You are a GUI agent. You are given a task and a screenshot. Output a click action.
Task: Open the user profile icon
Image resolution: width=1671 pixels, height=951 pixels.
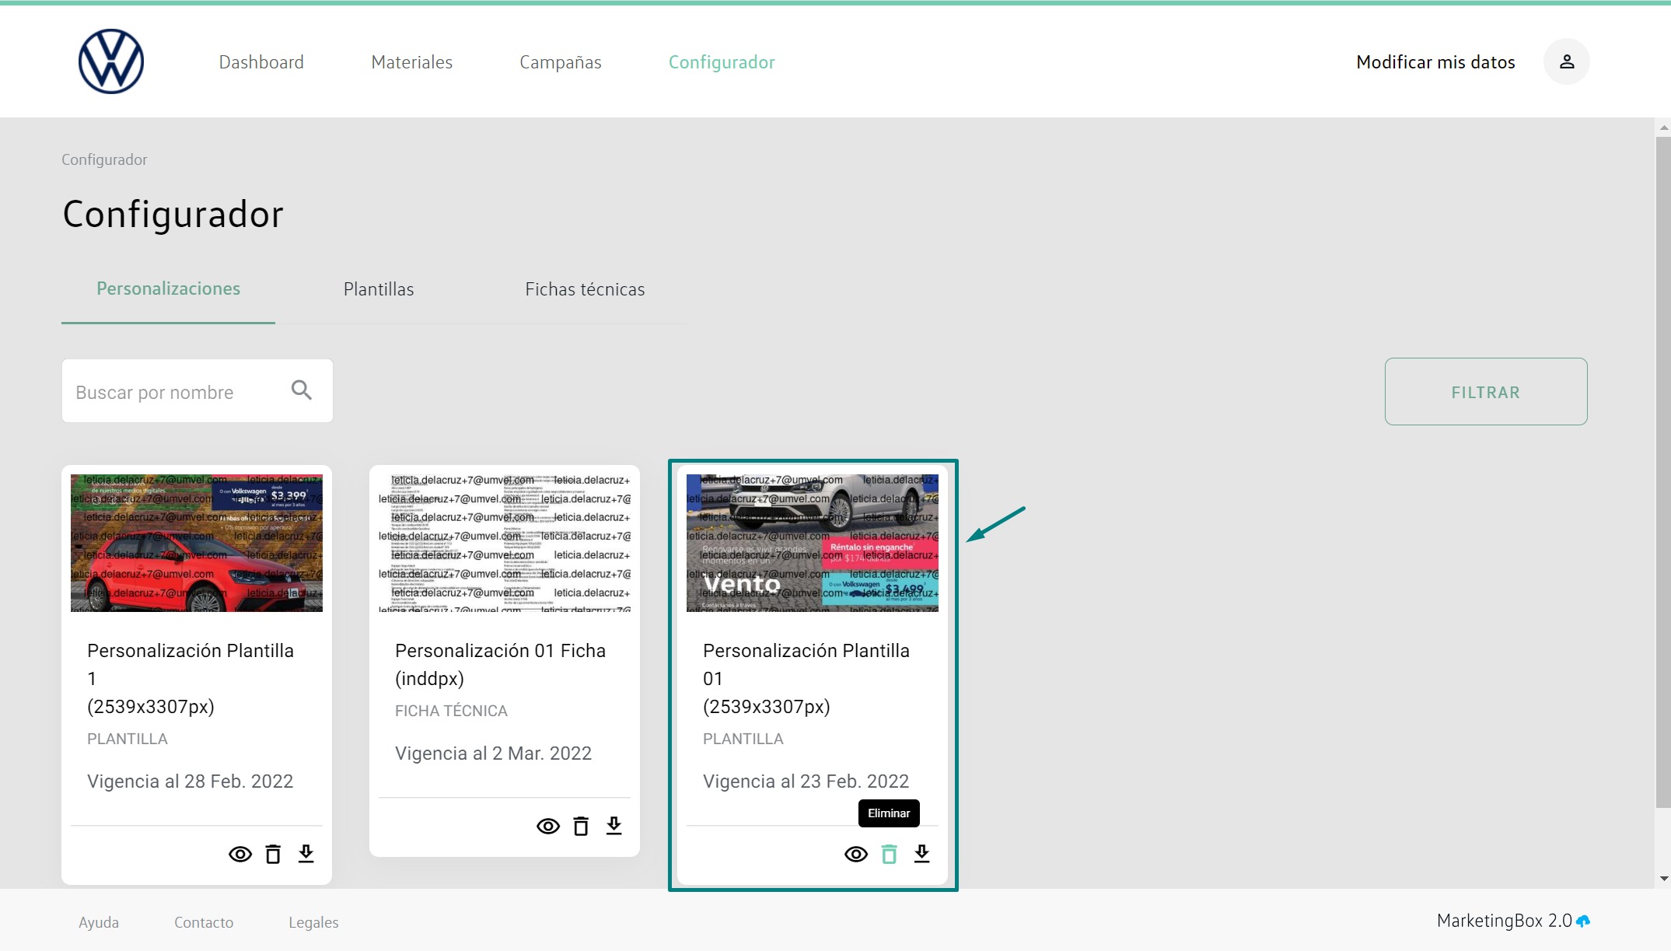(x=1566, y=61)
